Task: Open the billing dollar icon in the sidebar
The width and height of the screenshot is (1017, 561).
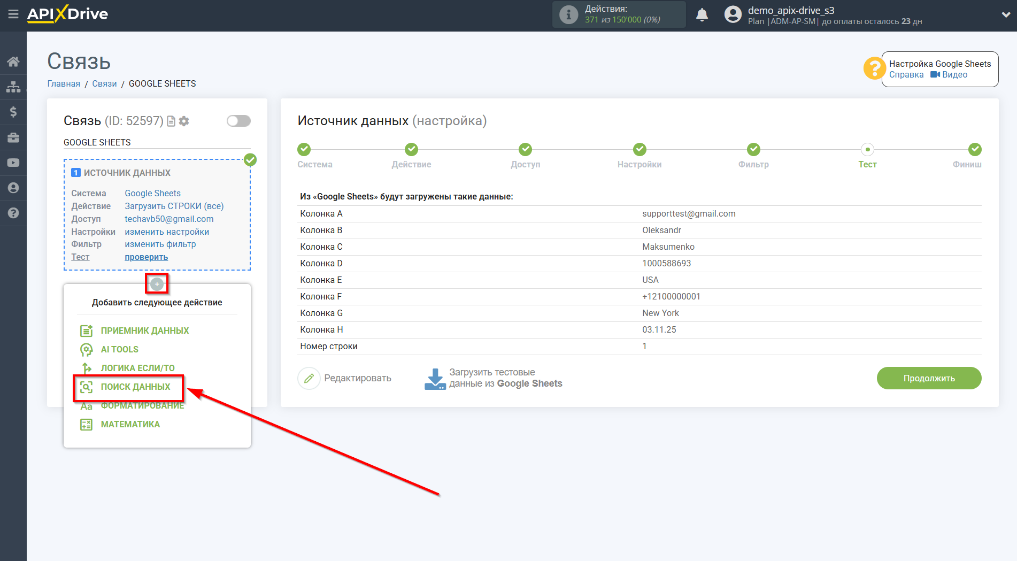Action: [x=13, y=112]
